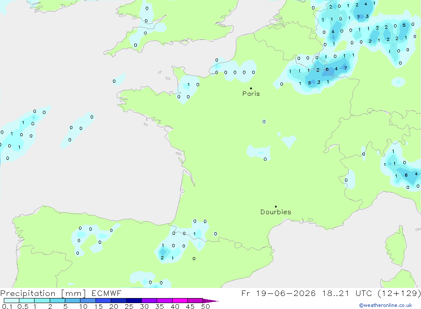This screenshot has height=309, width=421.
Task: Click the black dot marking Dourbies
Action: click(276, 207)
